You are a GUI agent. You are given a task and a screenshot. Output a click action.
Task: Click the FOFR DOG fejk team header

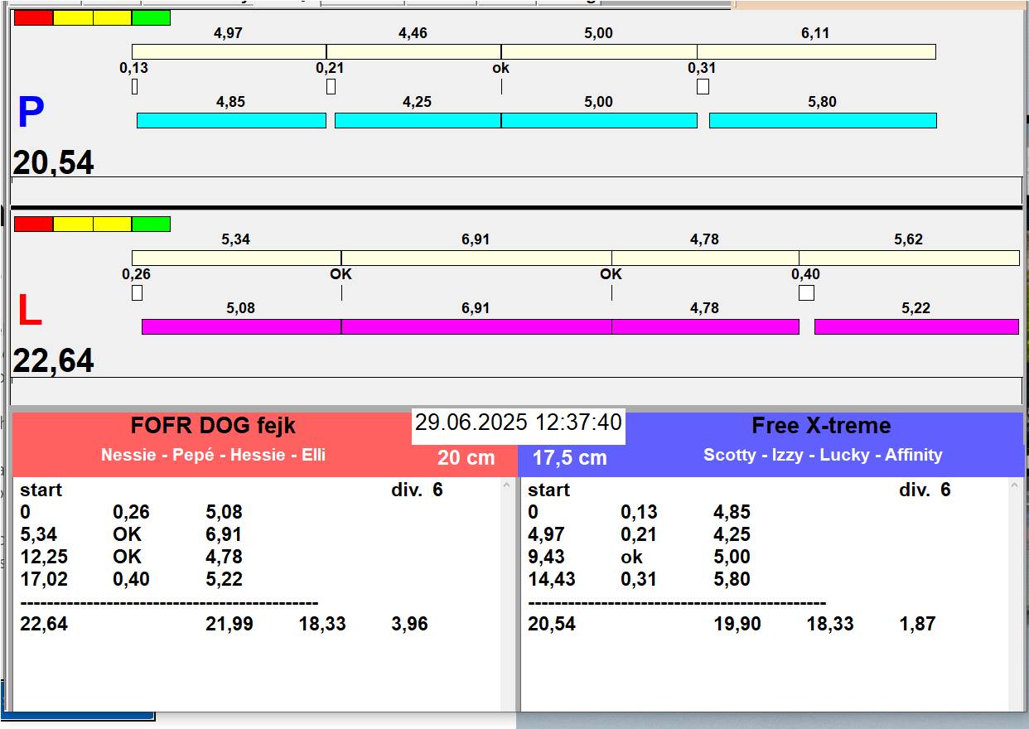pyautogui.click(x=213, y=426)
